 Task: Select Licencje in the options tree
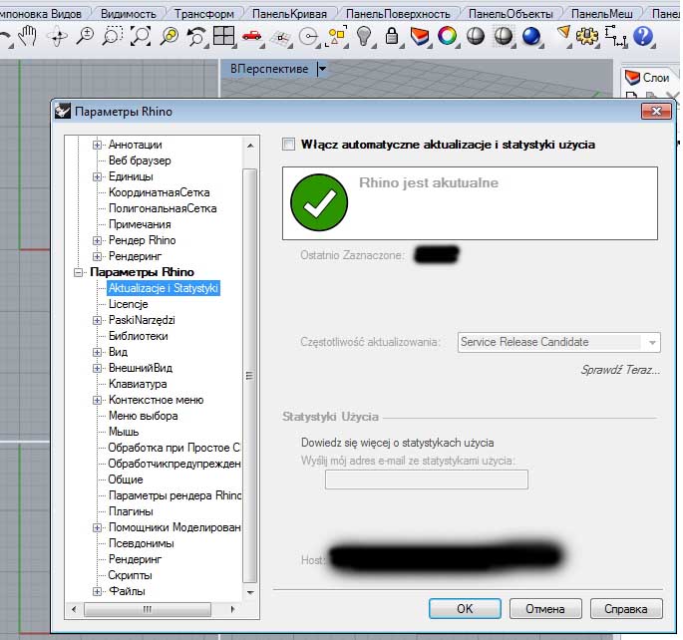(x=128, y=304)
